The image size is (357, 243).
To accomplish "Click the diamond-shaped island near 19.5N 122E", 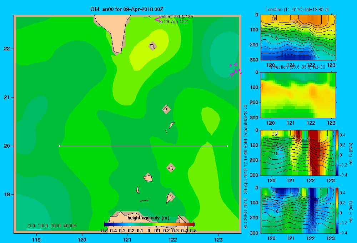I will pos(171,168).
